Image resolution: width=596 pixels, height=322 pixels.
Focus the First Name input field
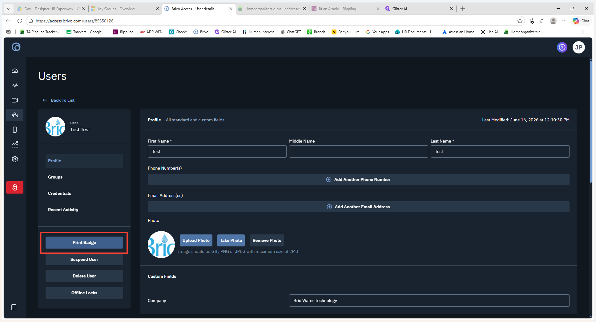coord(217,151)
